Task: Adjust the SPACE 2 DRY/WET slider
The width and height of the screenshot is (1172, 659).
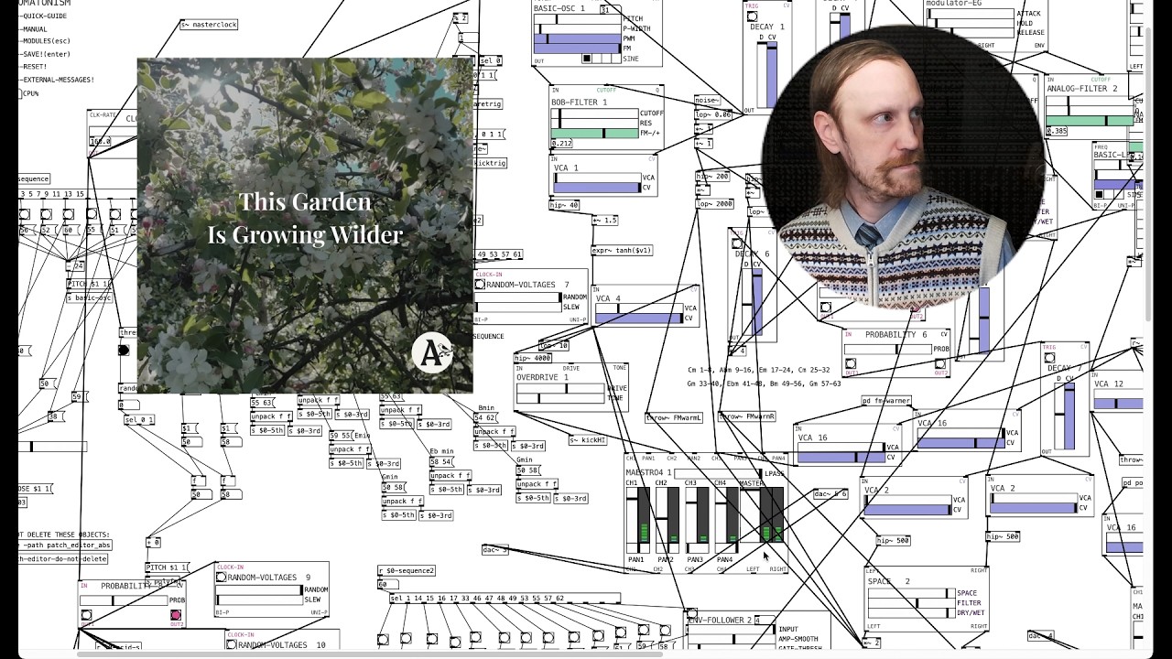Action: click(x=911, y=613)
